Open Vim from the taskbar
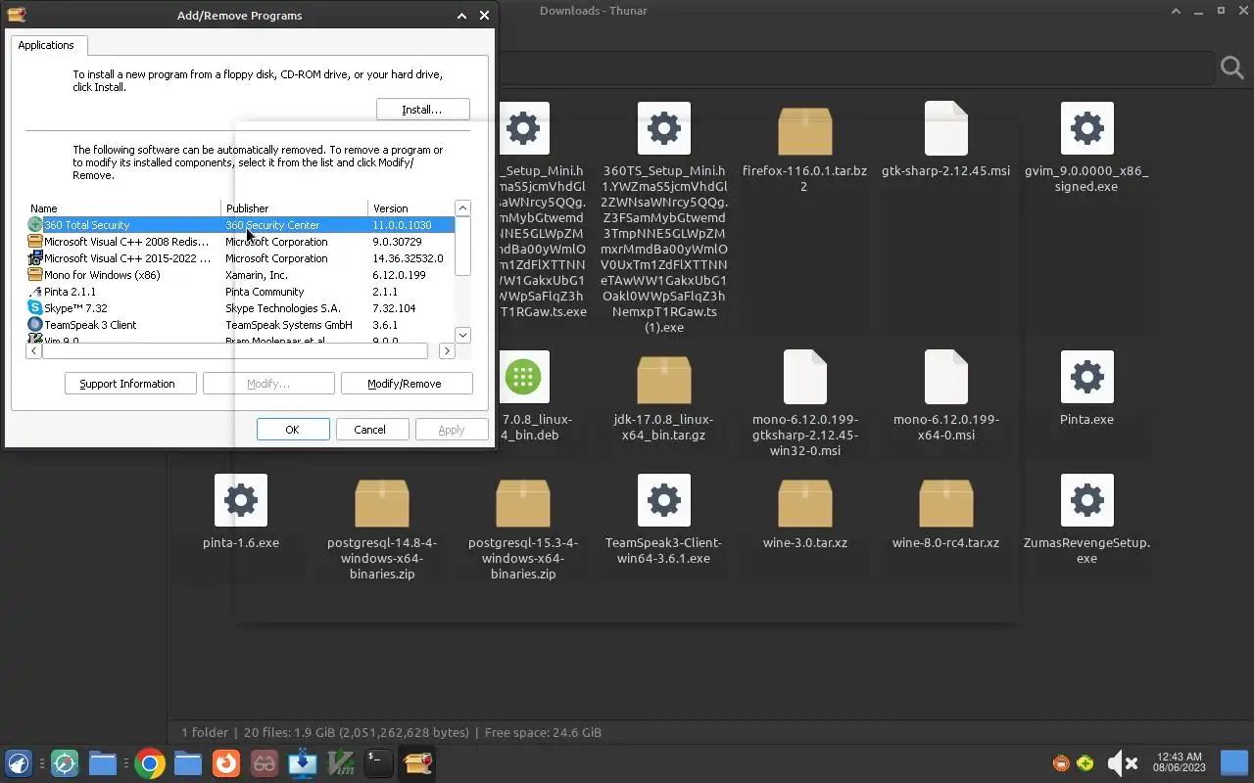Viewport: 1254px width, 783px height. [x=341, y=763]
